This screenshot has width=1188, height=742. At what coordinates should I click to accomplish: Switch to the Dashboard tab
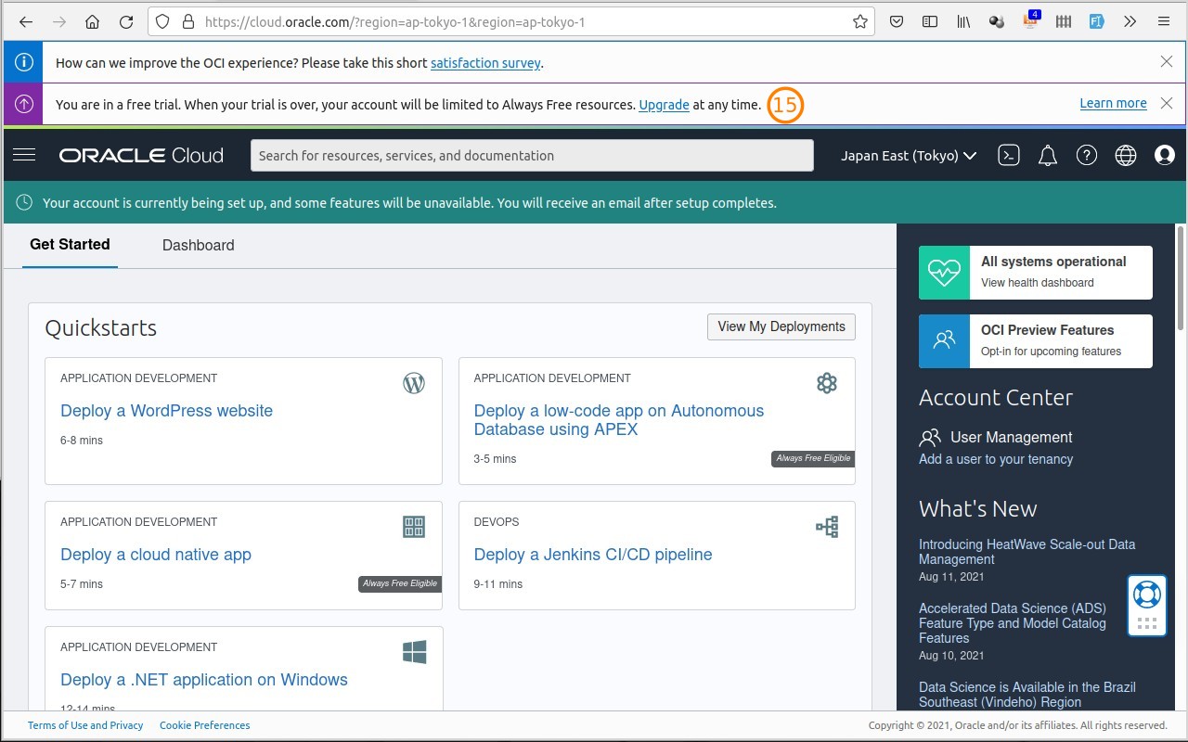click(x=198, y=245)
